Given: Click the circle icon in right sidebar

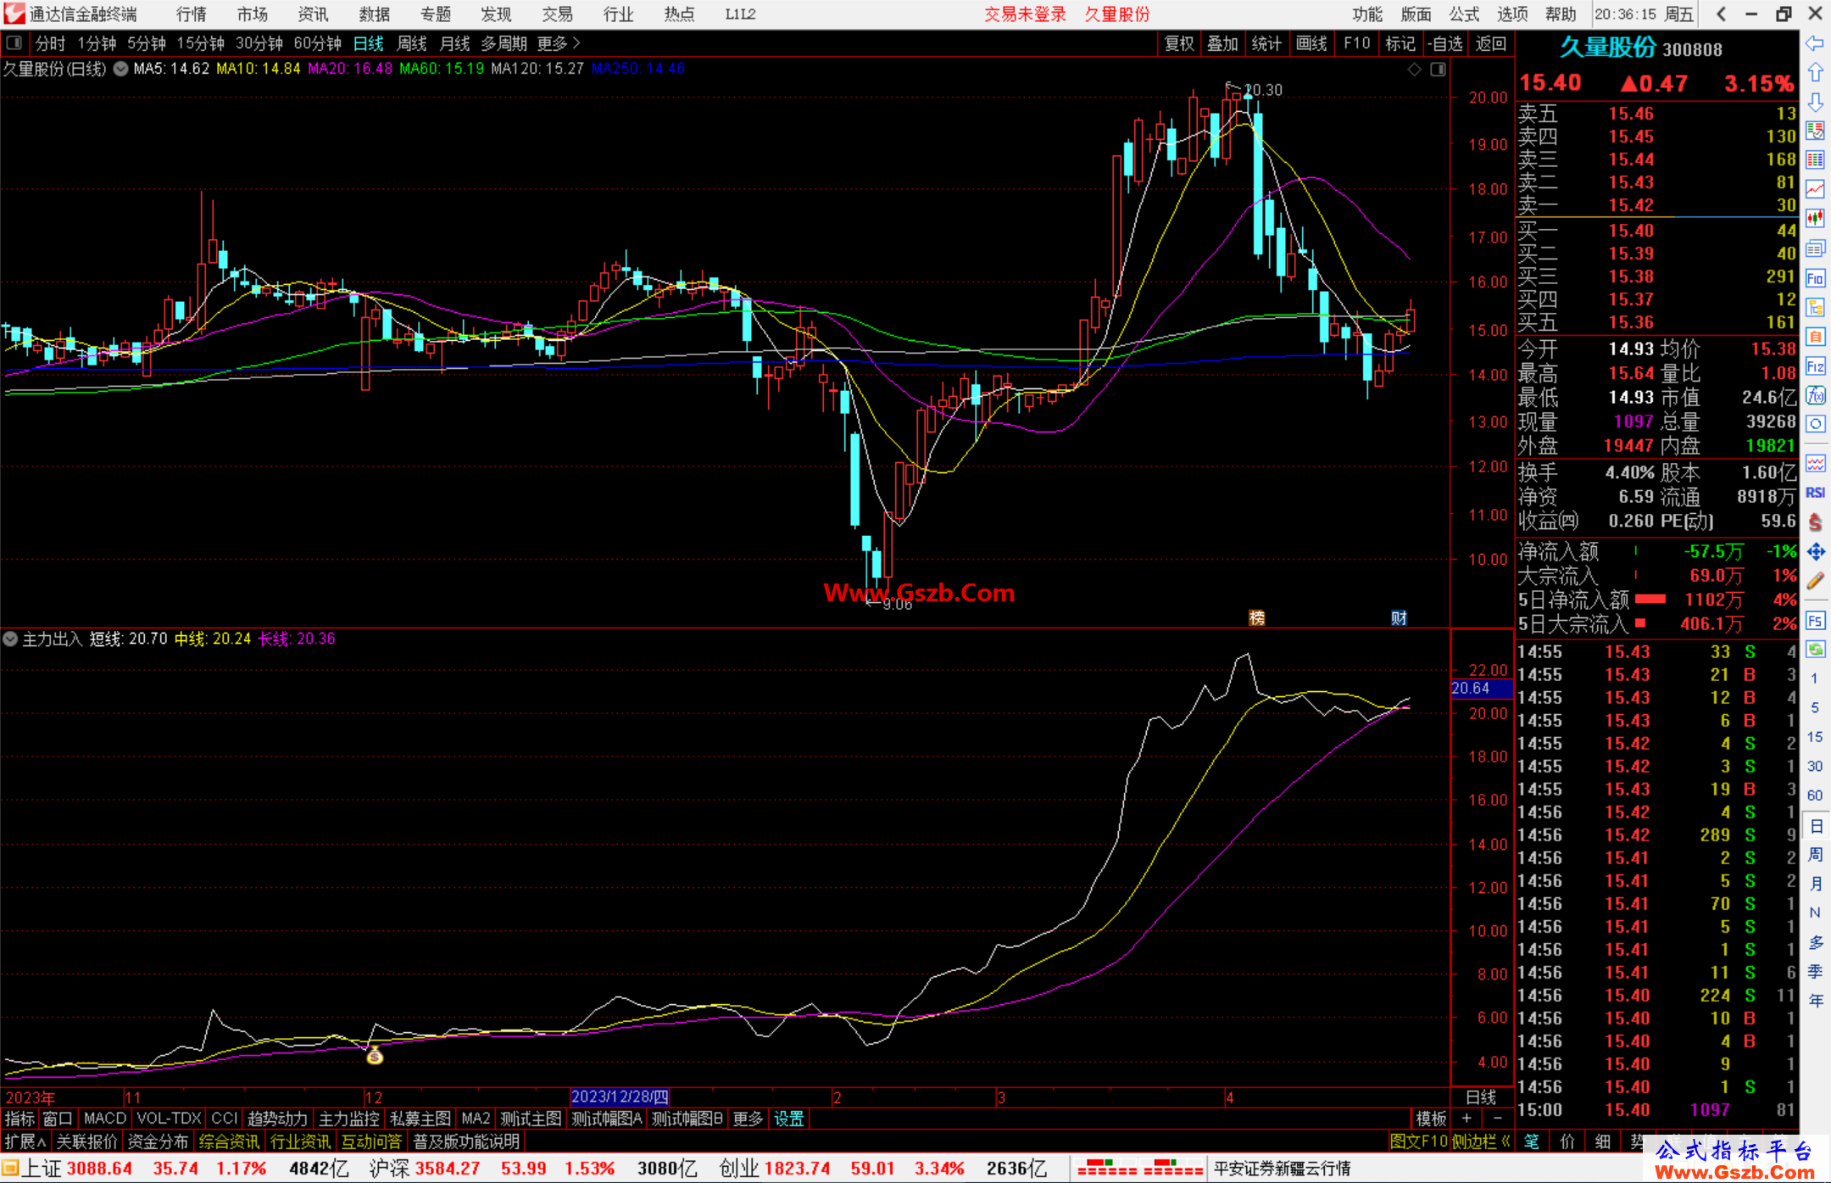Looking at the screenshot, I should click(x=1815, y=424).
